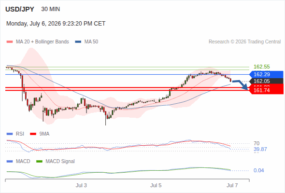Click the MACD value 0.04 label
This screenshot has height=193, width=285.
[258, 170]
